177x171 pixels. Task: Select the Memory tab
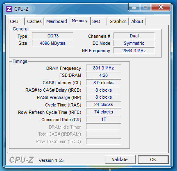pos(79,21)
